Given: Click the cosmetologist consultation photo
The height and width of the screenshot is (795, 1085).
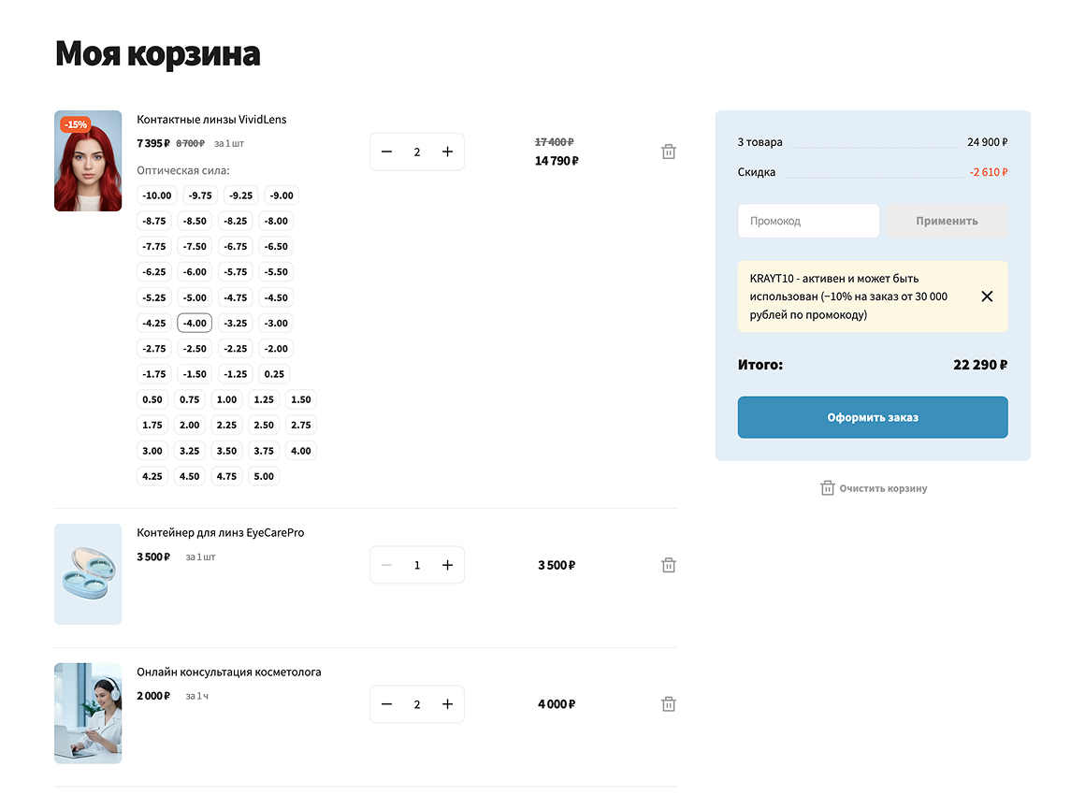Looking at the screenshot, I should point(88,713).
